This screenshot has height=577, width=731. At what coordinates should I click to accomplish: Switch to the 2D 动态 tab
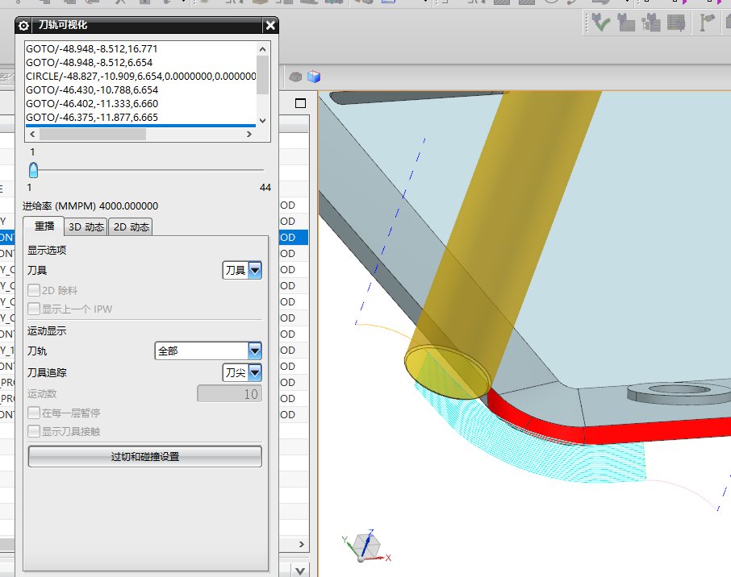(131, 226)
